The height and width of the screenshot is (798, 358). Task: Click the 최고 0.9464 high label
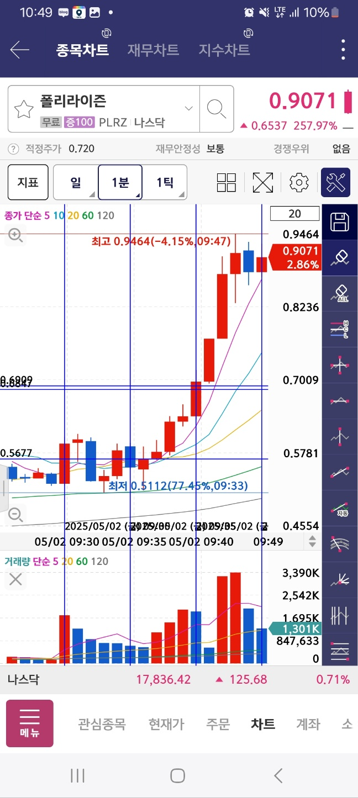tap(161, 241)
